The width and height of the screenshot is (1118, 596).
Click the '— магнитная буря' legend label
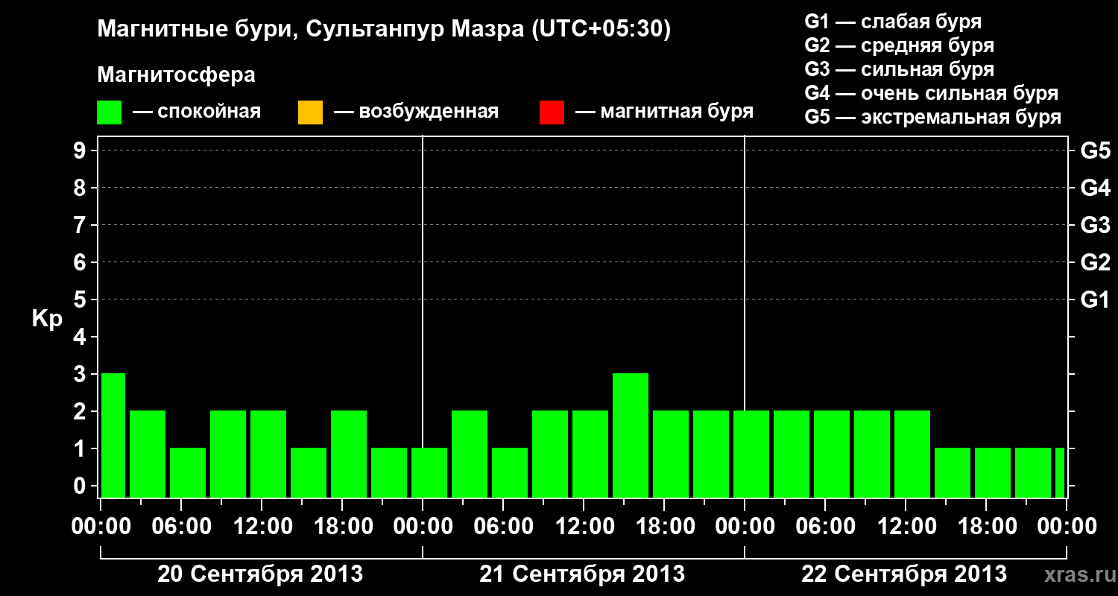click(x=664, y=112)
